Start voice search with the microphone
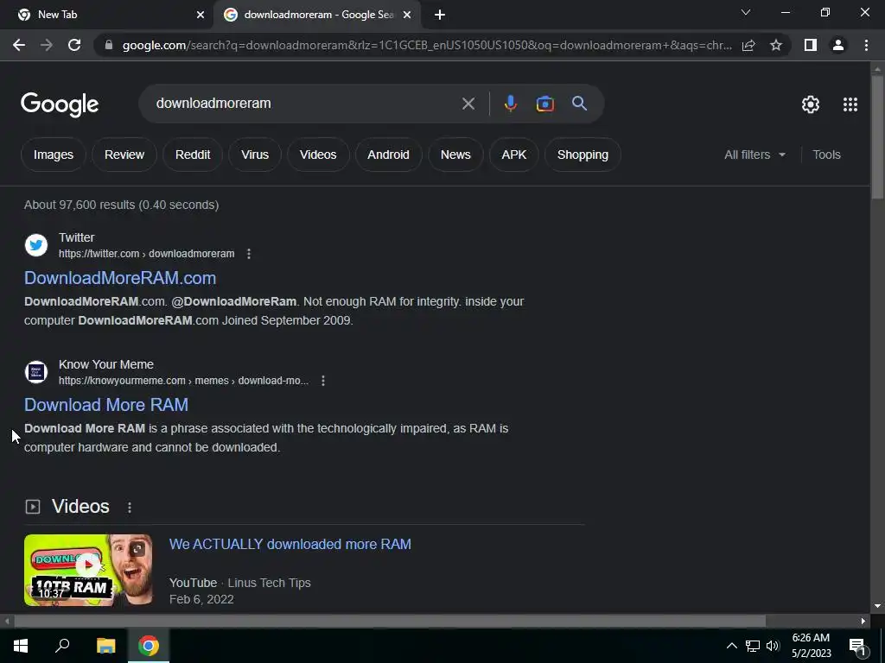The height and width of the screenshot is (663, 885). pos(510,104)
